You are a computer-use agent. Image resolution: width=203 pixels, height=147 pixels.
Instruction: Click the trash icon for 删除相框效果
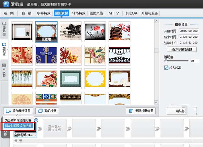point(131,111)
